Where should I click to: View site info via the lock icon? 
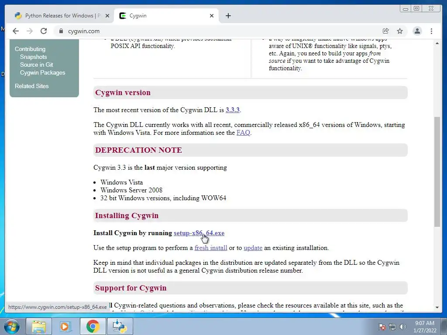coord(61,31)
